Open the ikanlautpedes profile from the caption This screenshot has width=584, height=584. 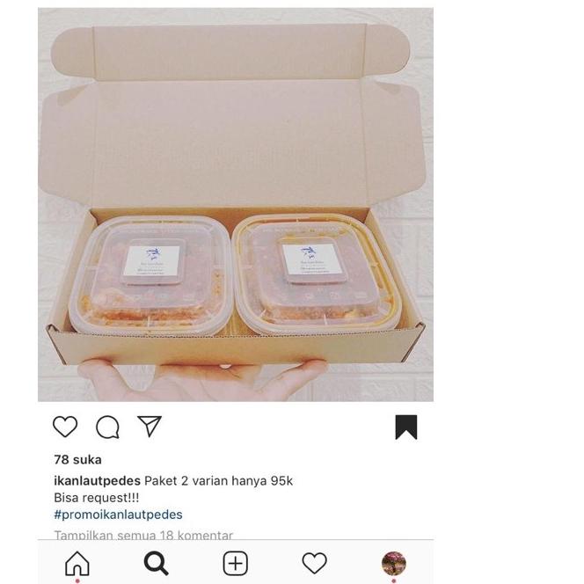click(97, 481)
